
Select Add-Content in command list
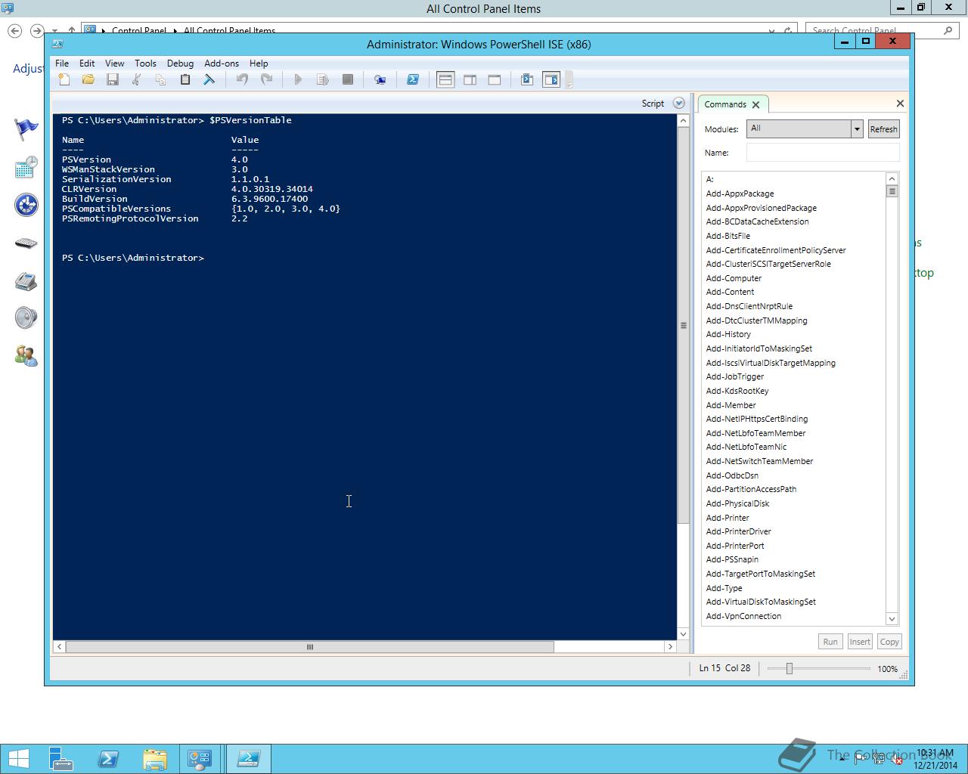pyautogui.click(x=730, y=292)
